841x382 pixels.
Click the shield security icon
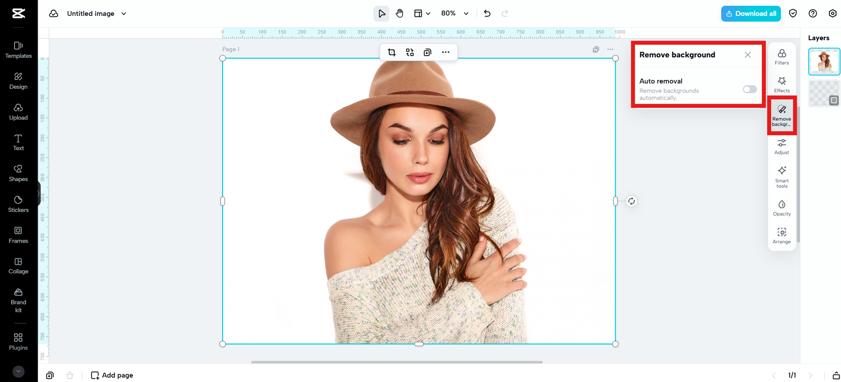click(x=793, y=14)
